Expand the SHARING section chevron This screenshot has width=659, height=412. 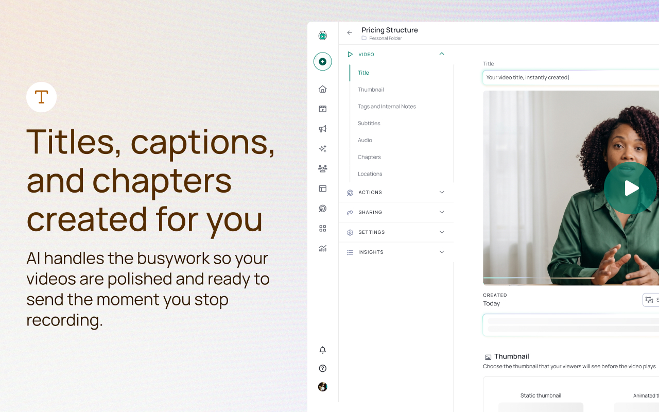[x=442, y=212]
